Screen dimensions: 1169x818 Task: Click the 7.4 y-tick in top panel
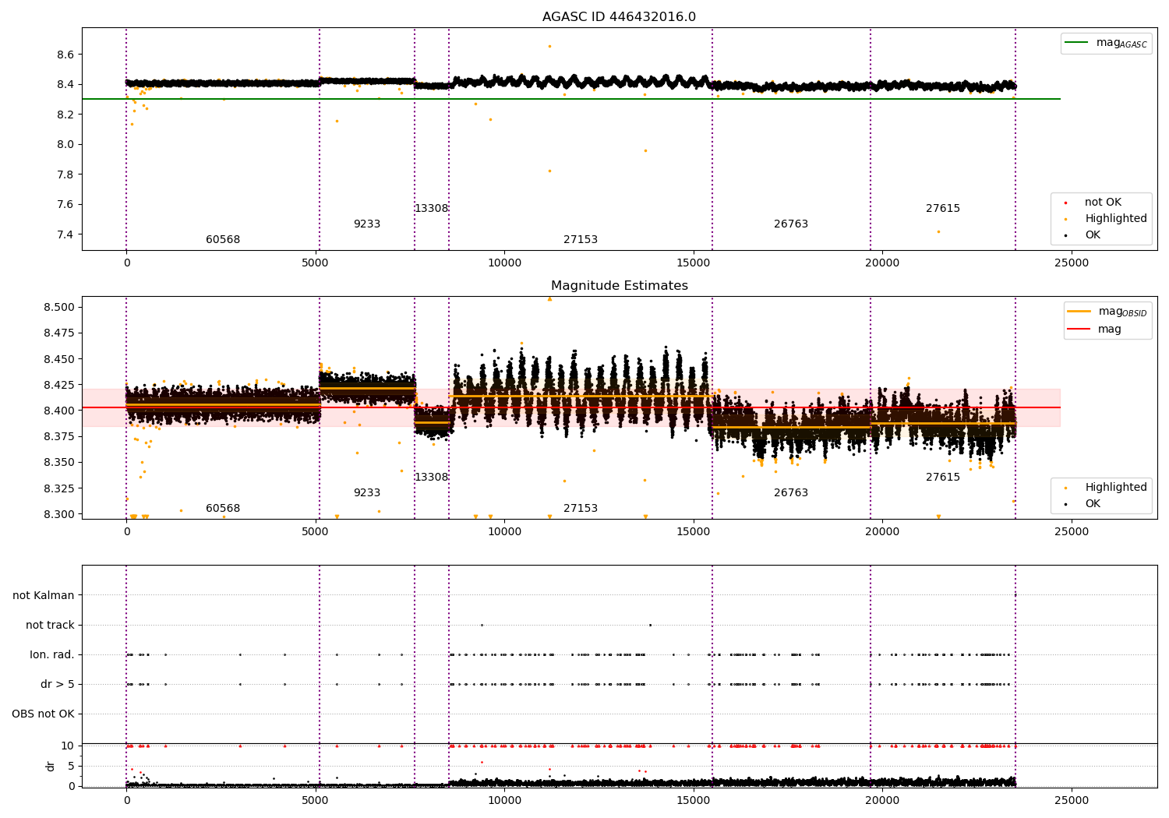click(x=65, y=235)
